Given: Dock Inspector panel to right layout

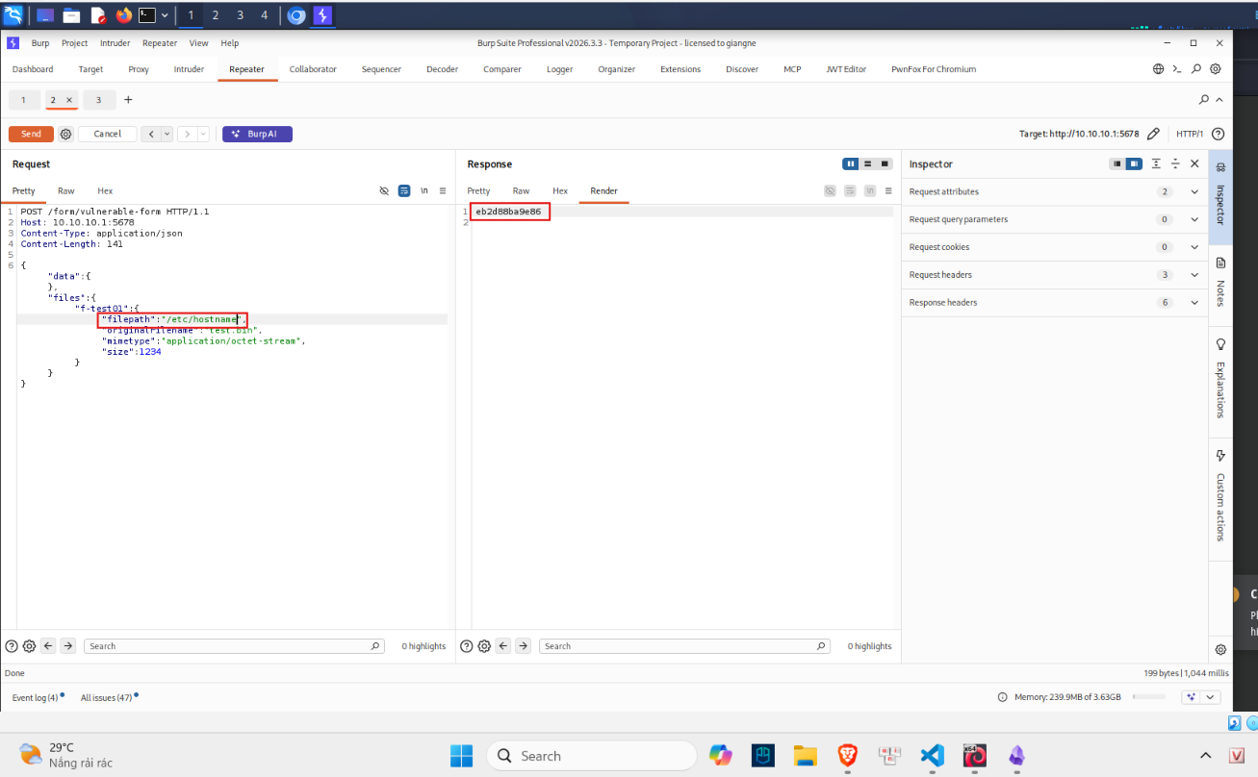Looking at the screenshot, I should (1134, 163).
